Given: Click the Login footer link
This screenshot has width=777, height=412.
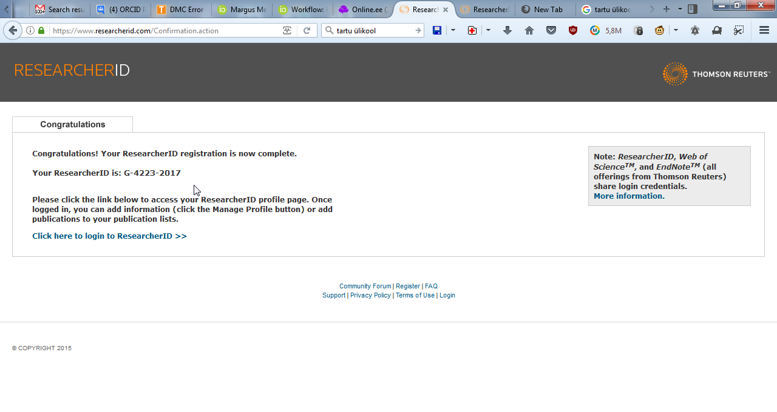Looking at the screenshot, I should coord(447,295).
